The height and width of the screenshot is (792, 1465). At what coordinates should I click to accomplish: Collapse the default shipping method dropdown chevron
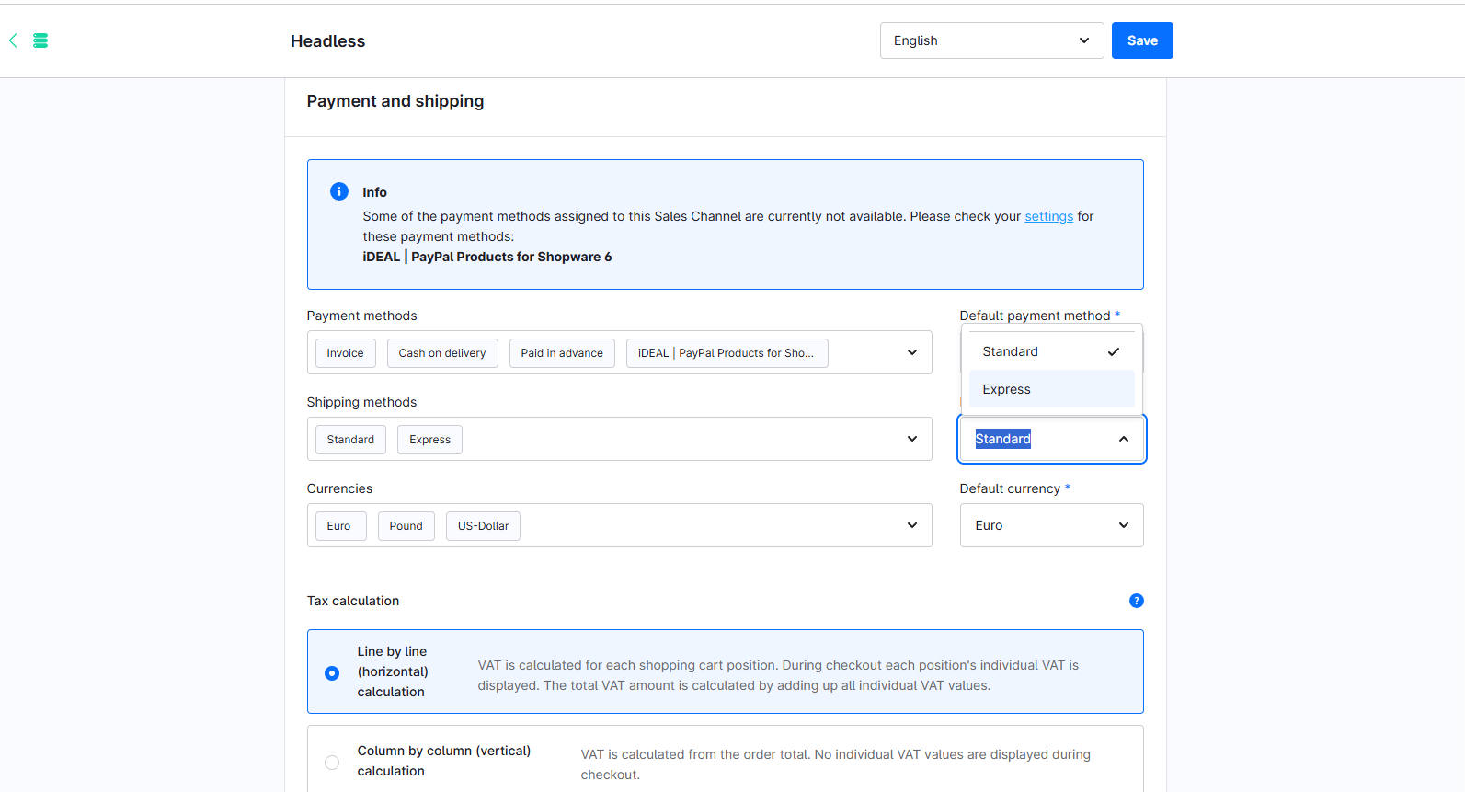coord(1124,439)
